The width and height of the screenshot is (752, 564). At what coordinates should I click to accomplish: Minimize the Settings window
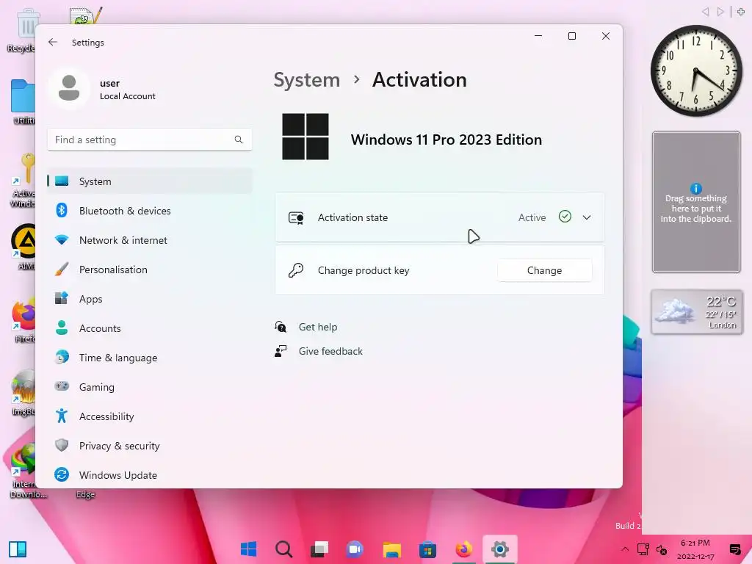(x=538, y=36)
